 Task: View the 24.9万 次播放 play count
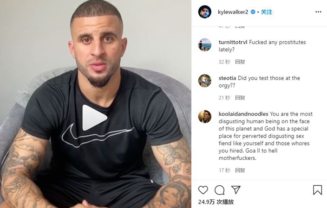(x=216, y=202)
